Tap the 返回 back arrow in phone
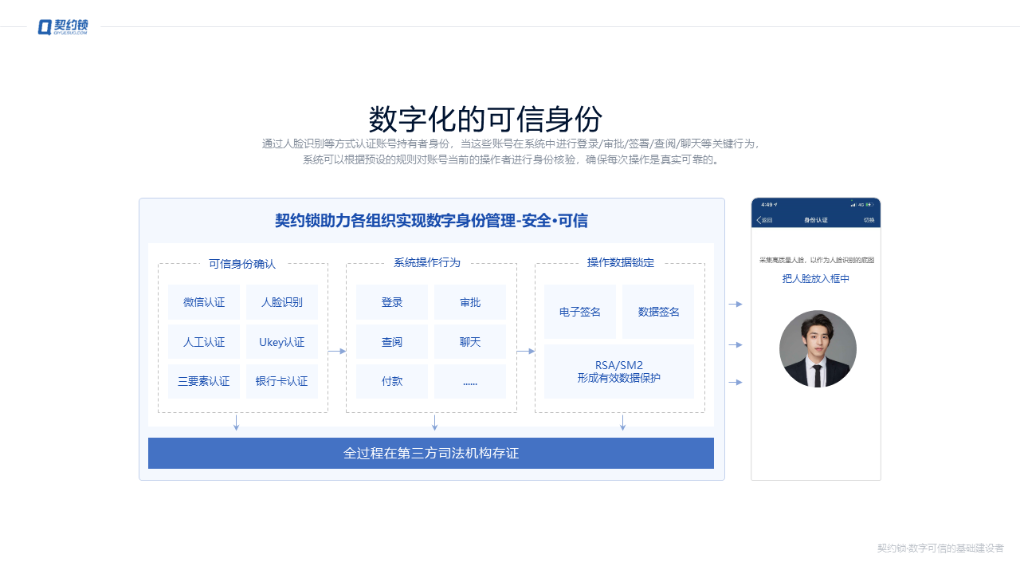The width and height of the screenshot is (1020, 574). click(x=764, y=220)
